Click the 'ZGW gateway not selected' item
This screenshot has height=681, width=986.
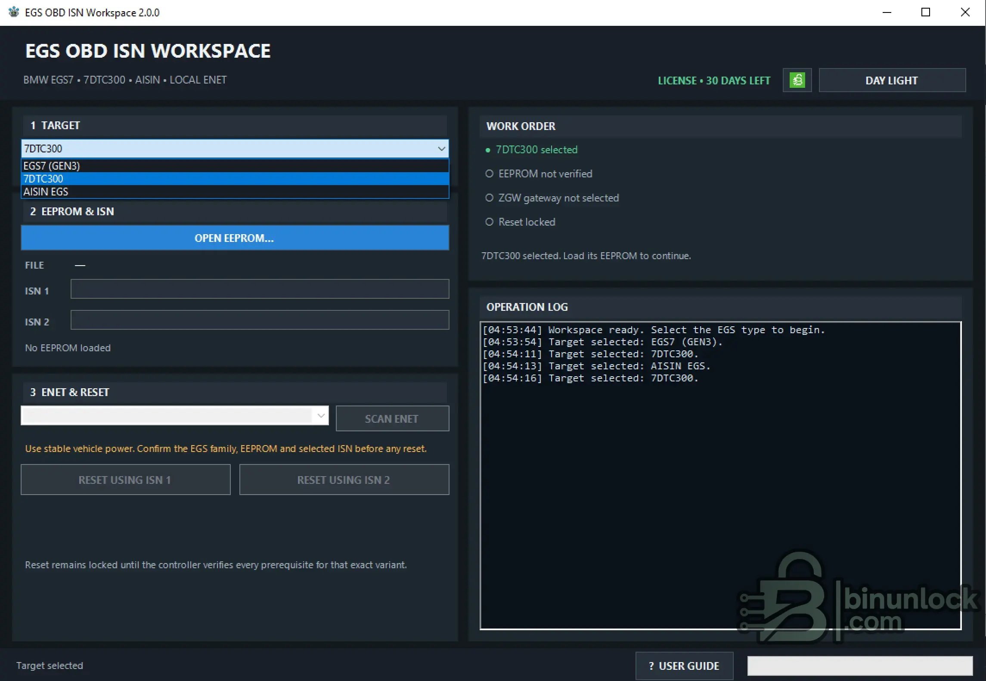pyautogui.click(x=552, y=198)
